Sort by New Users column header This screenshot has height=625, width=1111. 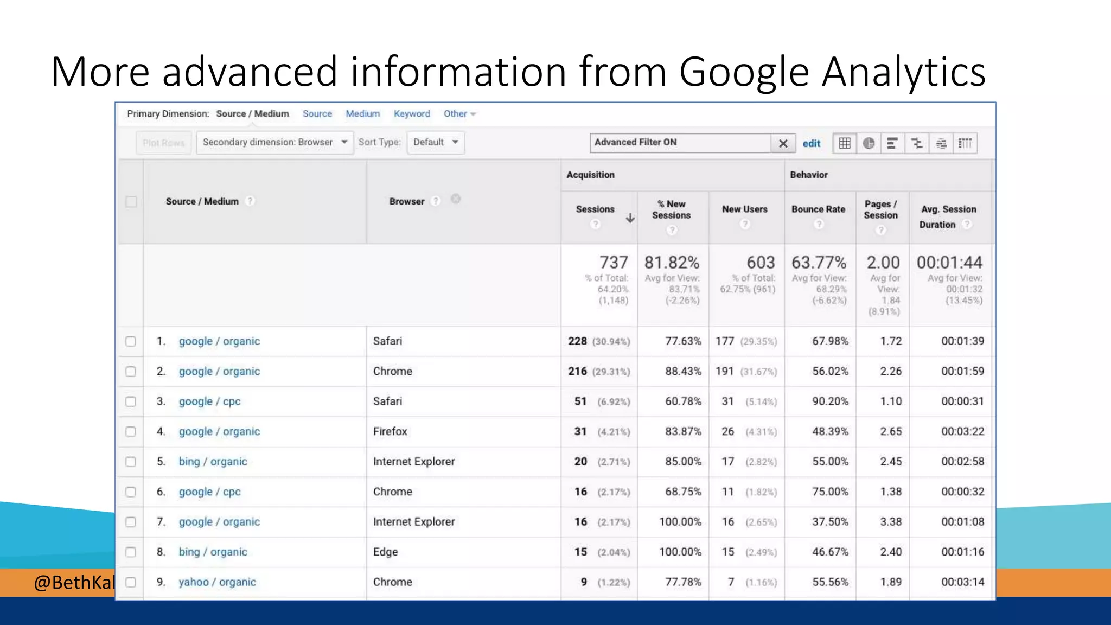(745, 209)
